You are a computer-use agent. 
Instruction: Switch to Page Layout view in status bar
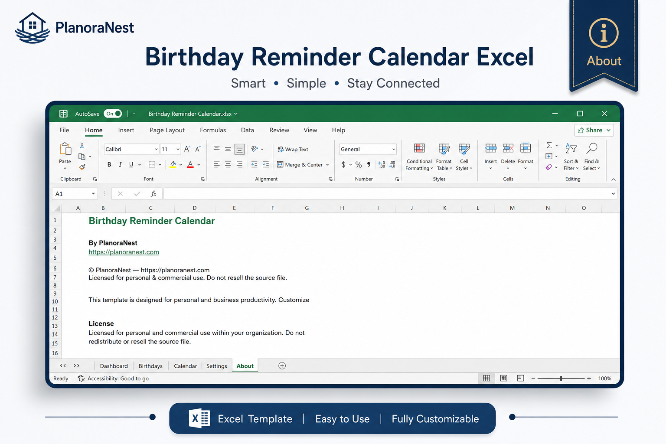pyautogui.click(x=503, y=378)
